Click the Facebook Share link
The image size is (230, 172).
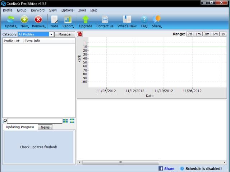(166, 168)
